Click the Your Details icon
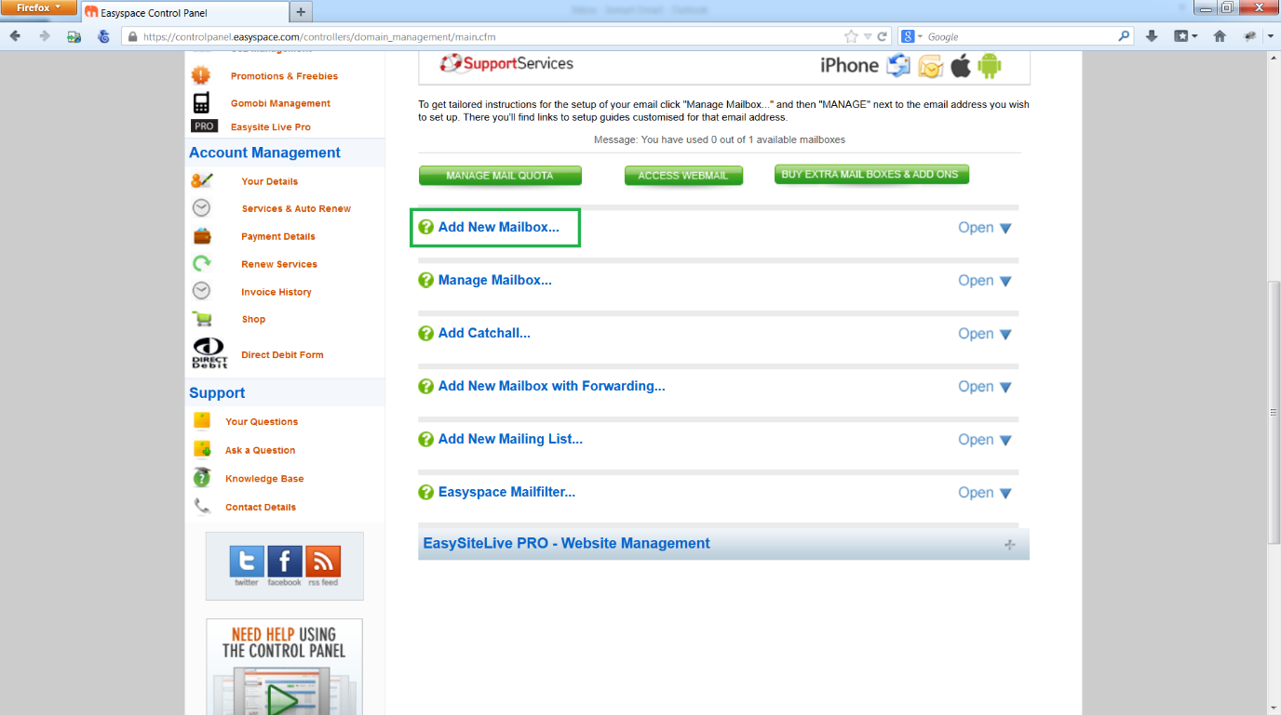This screenshot has height=715, width=1281. (x=201, y=180)
